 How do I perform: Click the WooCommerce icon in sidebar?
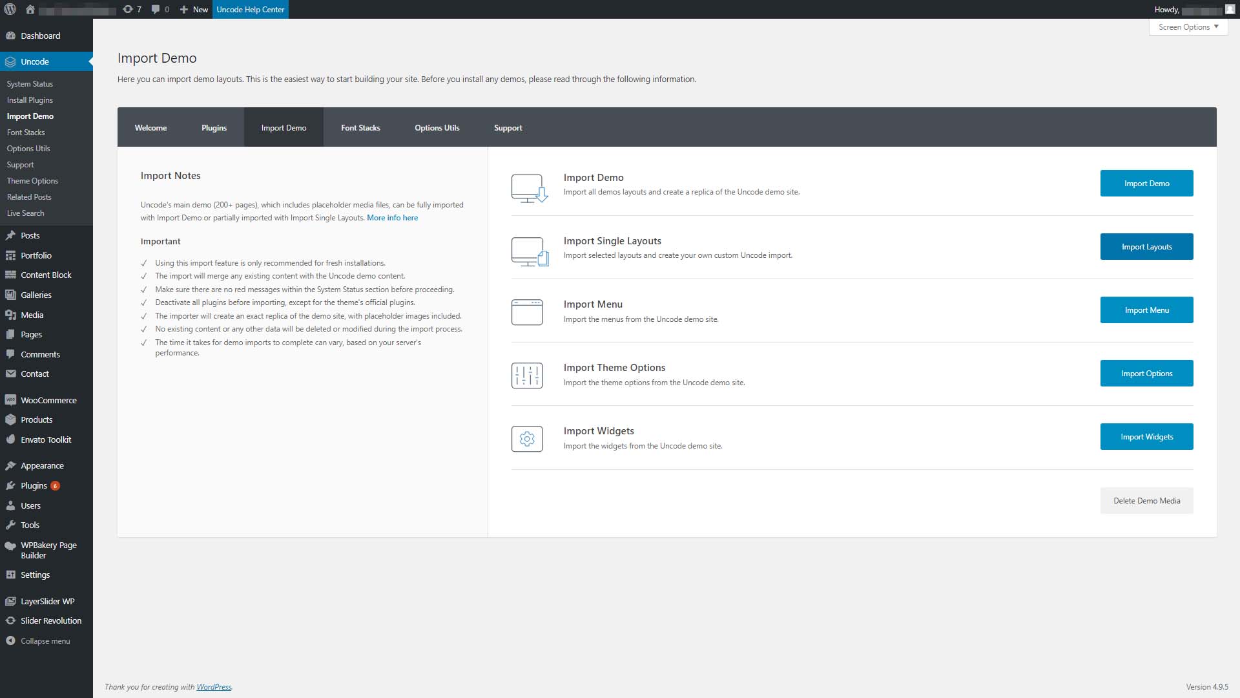10,400
